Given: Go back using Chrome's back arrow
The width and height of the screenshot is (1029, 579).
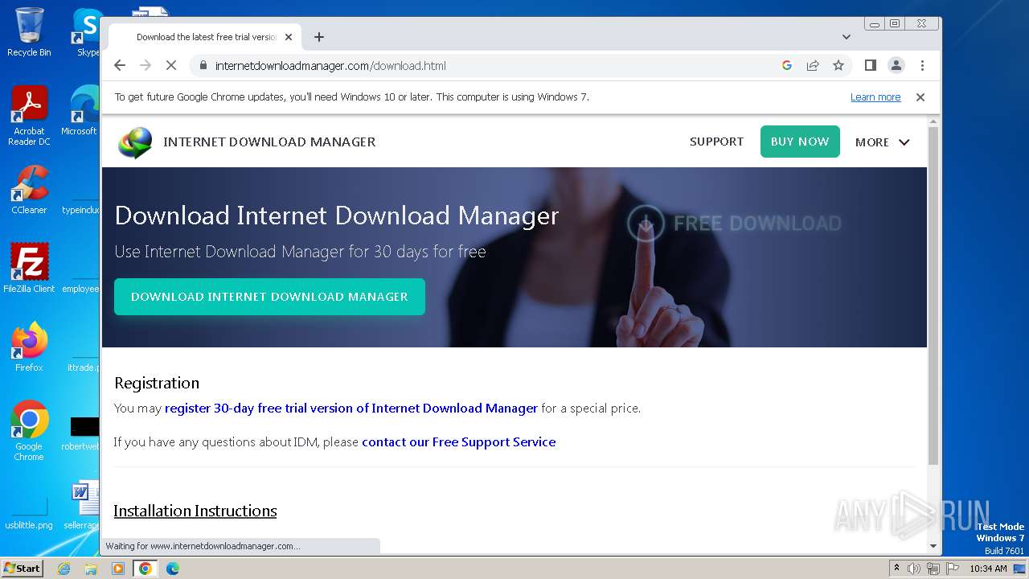Looking at the screenshot, I should point(120,66).
